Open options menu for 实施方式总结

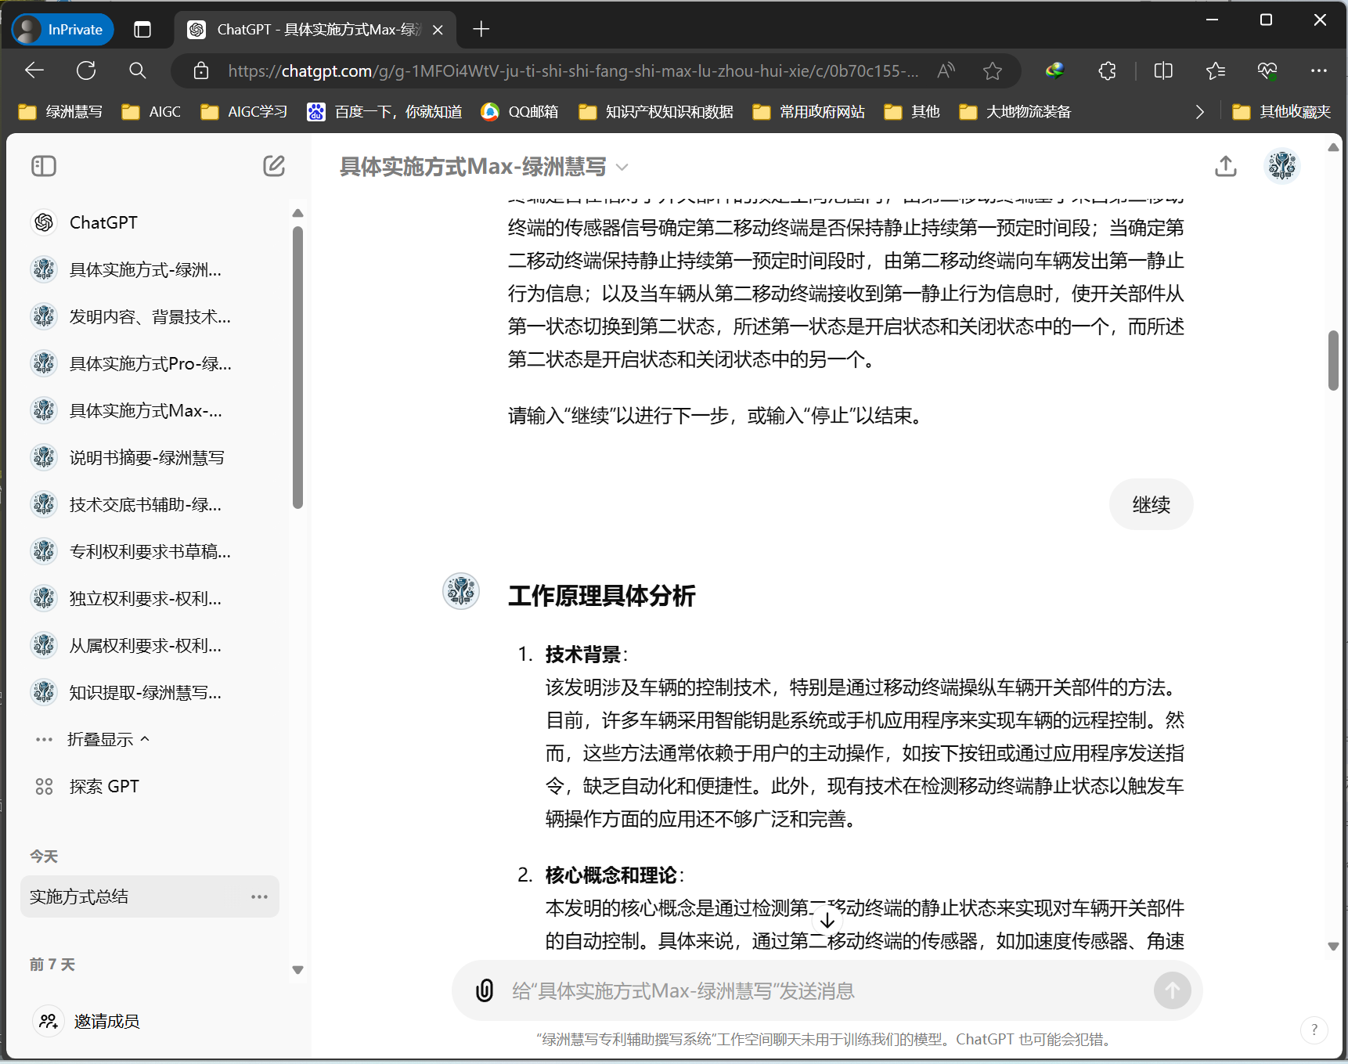point(259,896)
